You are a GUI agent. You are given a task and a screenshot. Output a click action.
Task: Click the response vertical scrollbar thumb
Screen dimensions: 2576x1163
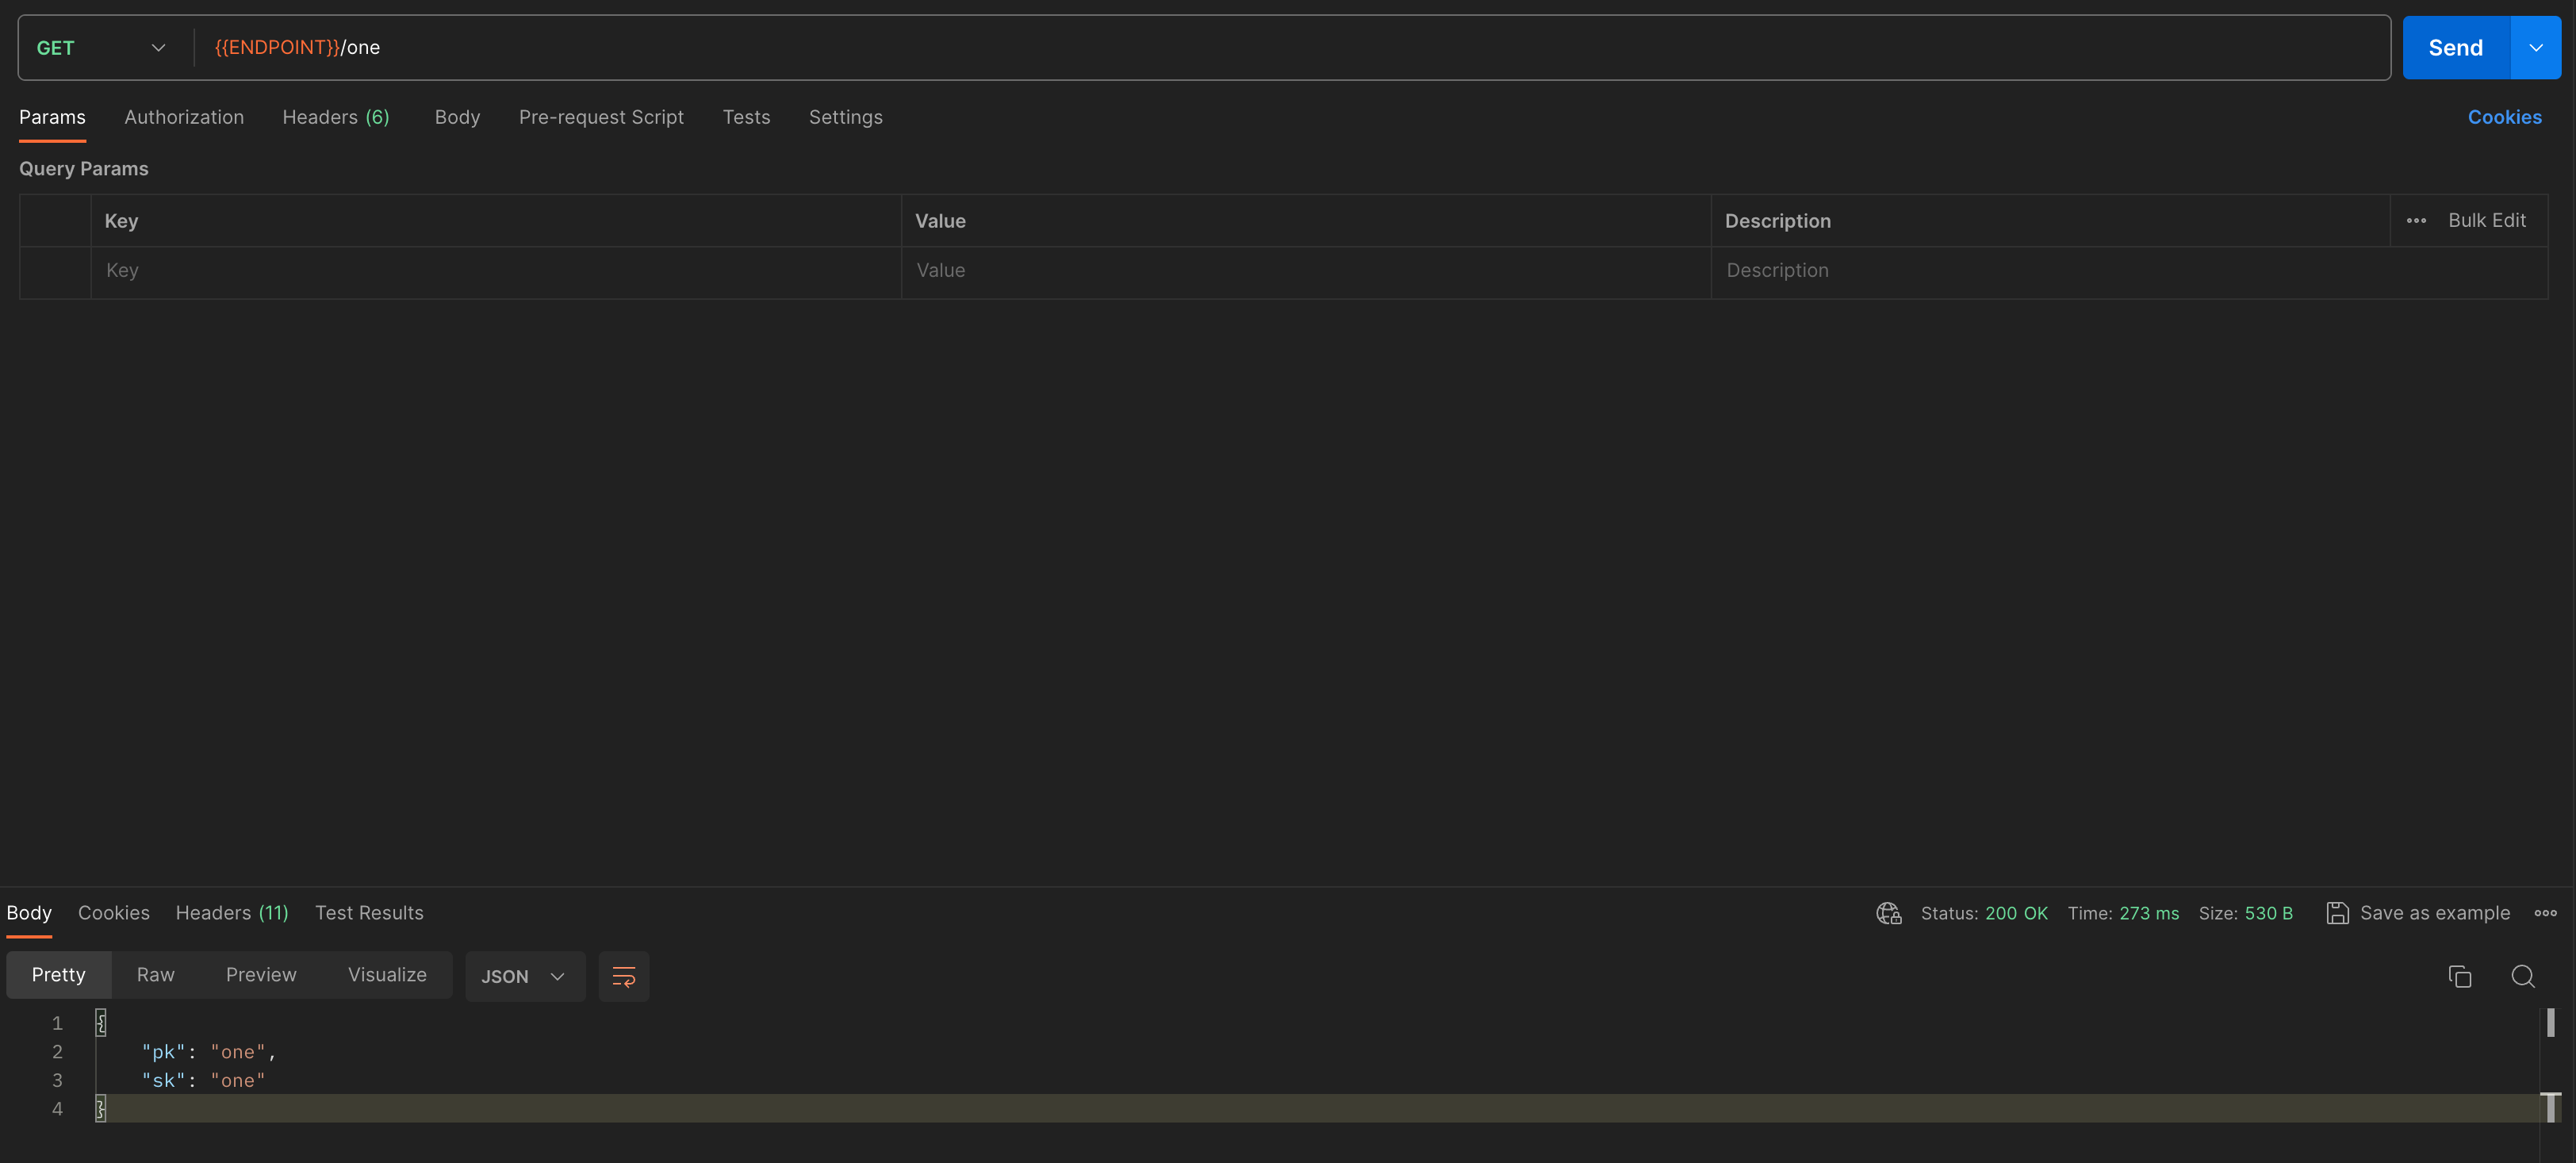(x=2550, y=1022)
